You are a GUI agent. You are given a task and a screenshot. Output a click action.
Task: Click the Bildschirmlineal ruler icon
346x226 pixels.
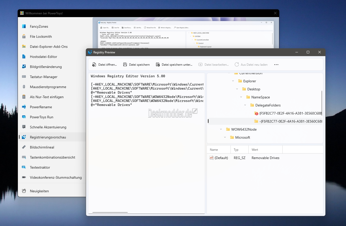pos(24,147)
